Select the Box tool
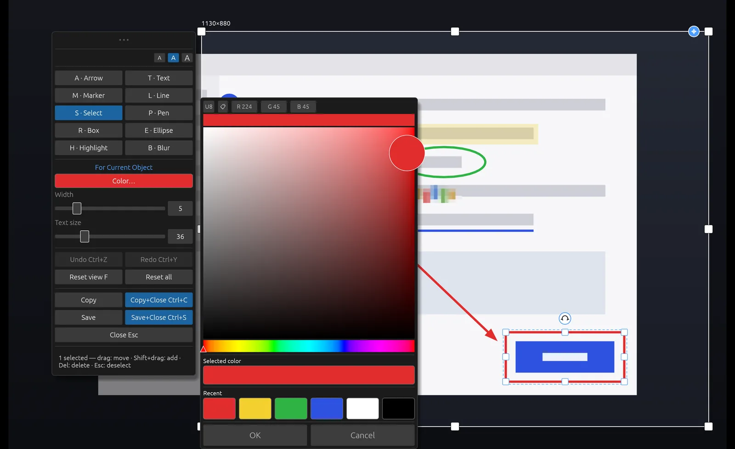 [89, 131]
